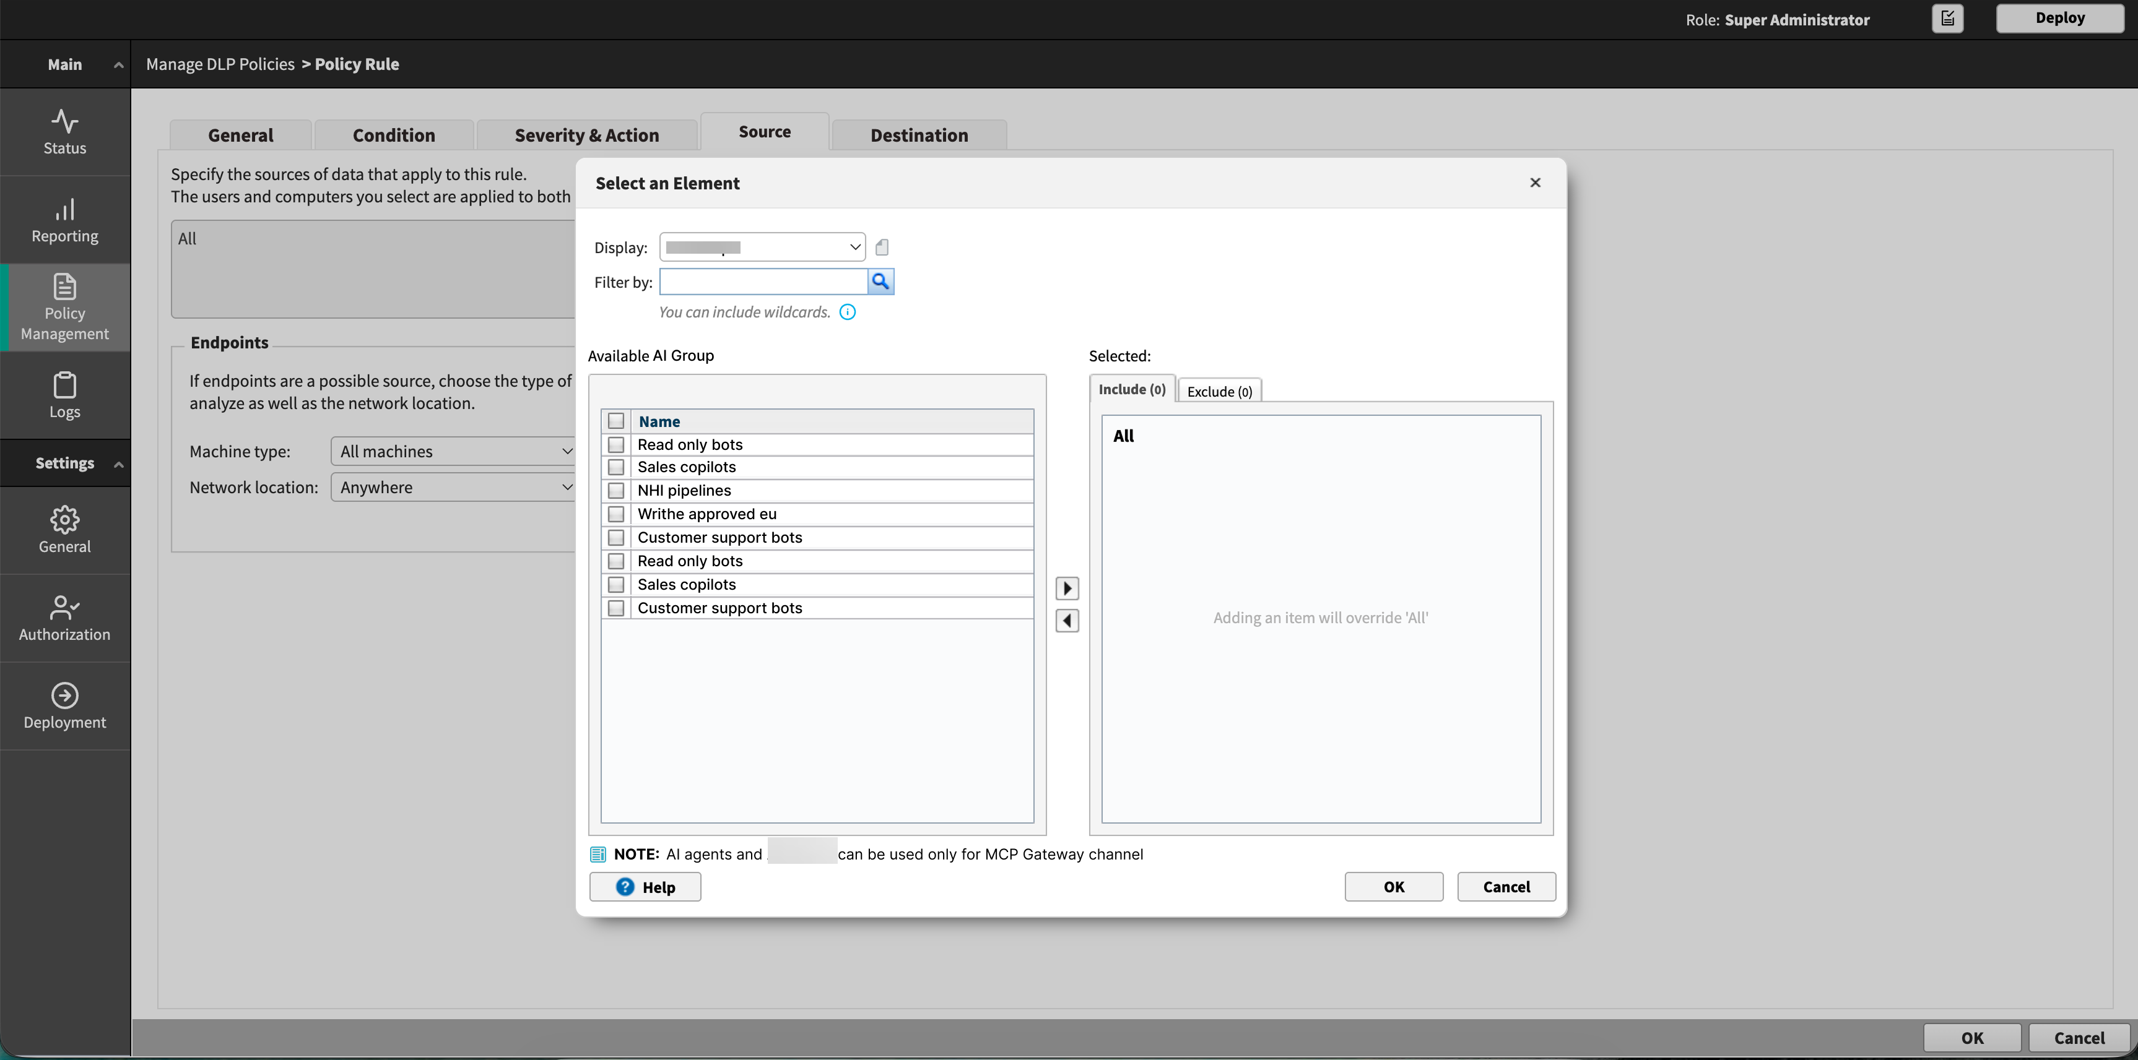
Task: Switch to the Destination tab
Action: (x=919, y=135)
